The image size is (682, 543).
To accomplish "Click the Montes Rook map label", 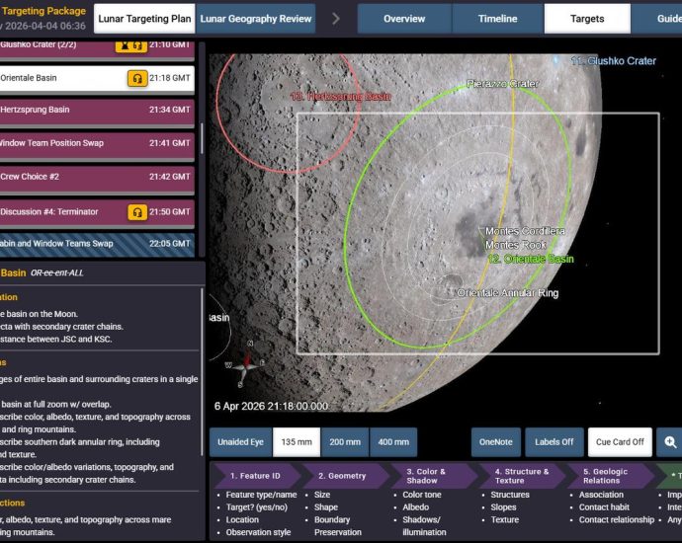I will point(515,245).
